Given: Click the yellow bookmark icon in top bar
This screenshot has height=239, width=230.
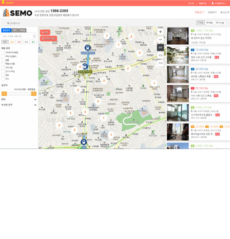Looking at the screenshot, I should 3,2.
